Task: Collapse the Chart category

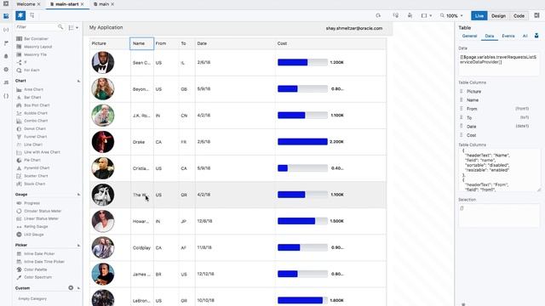Action: pos(78,81)
